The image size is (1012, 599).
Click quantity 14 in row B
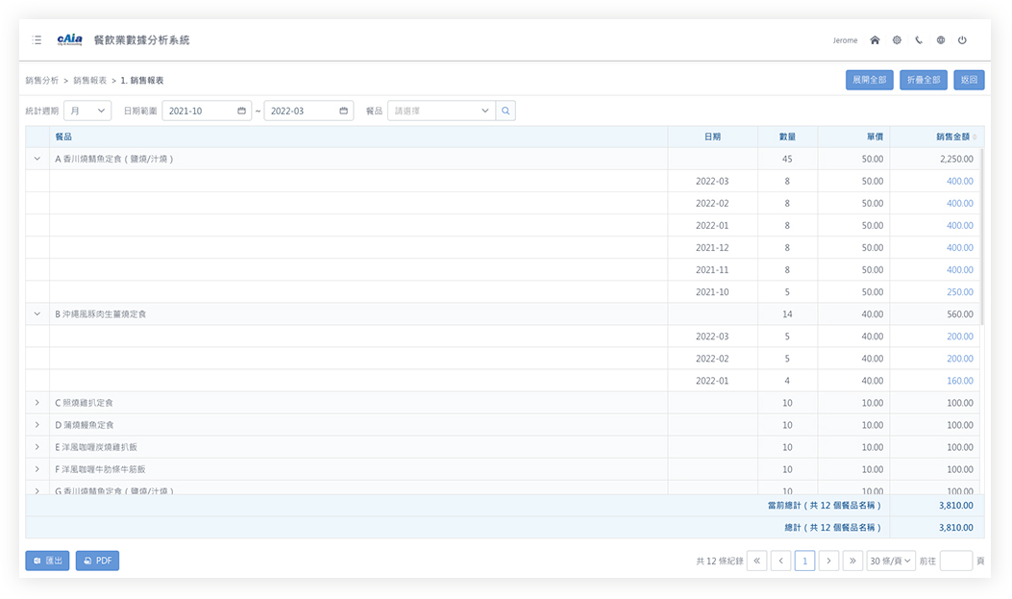pyautogui.click(x=787, y=314)
